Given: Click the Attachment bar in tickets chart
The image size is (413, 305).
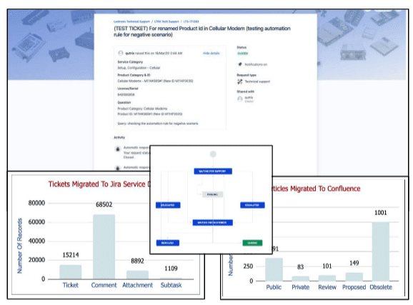Looking at the screenshot, I should click(x=137, y=275).
